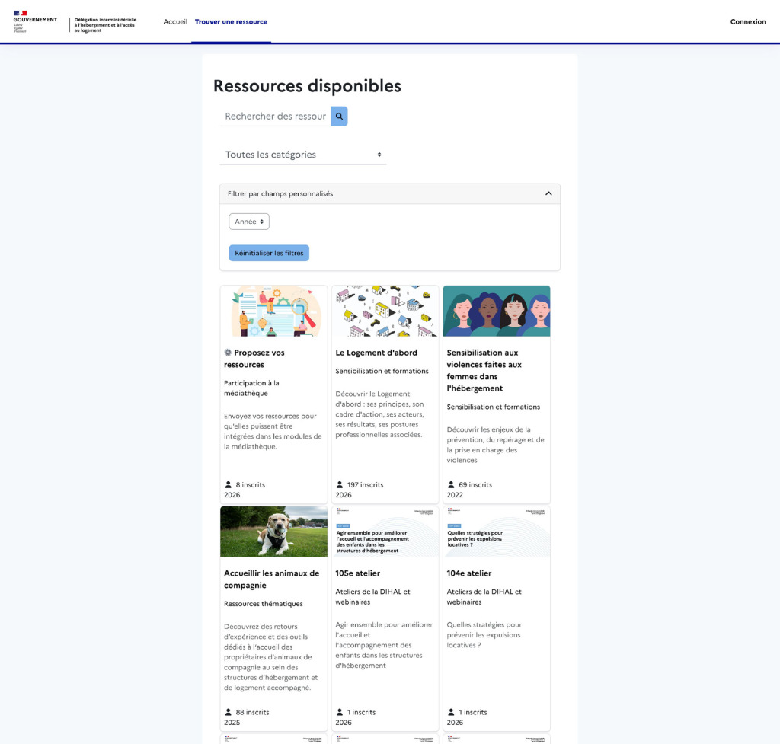The image size is (780, 744).
Task: Click 'Ressources thématiques' category text
Action: (x=263, y=603)
